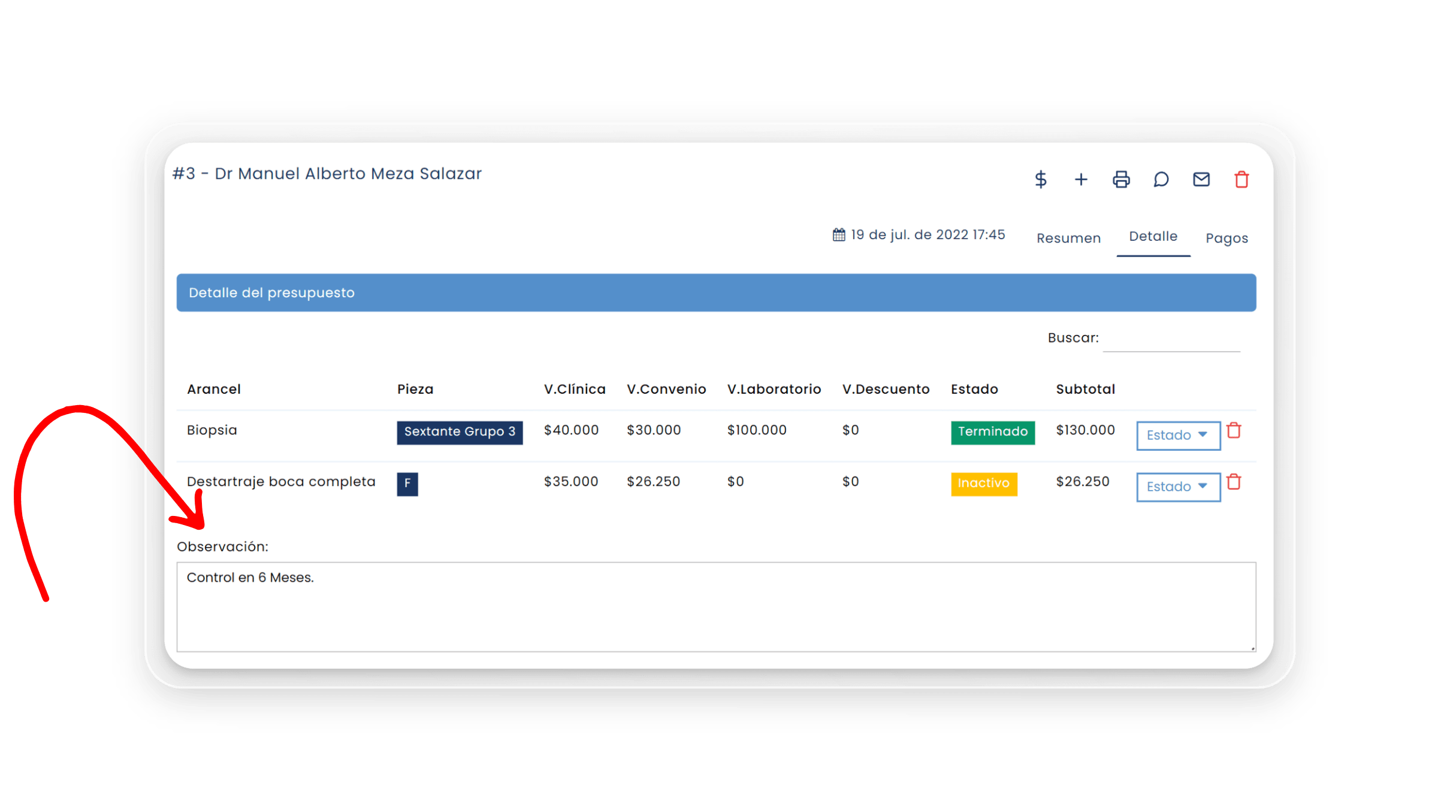Delete the Destartraje row trash icon

tap(1234, 482)
